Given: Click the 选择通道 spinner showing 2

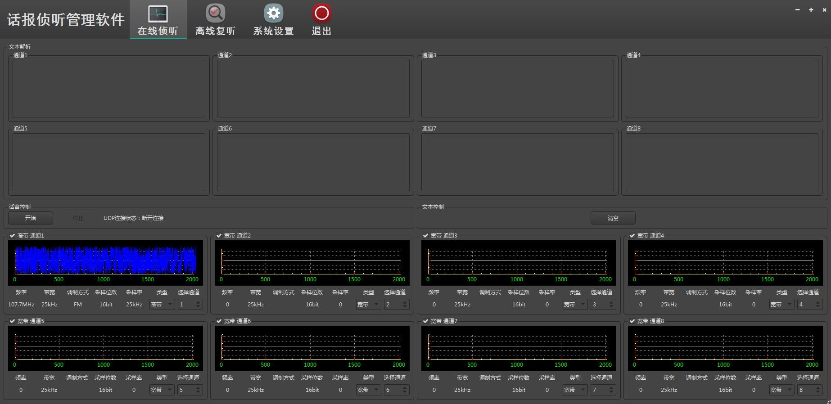Looking at the screenshot, I should pyautogui.click(x=397, y=305).
